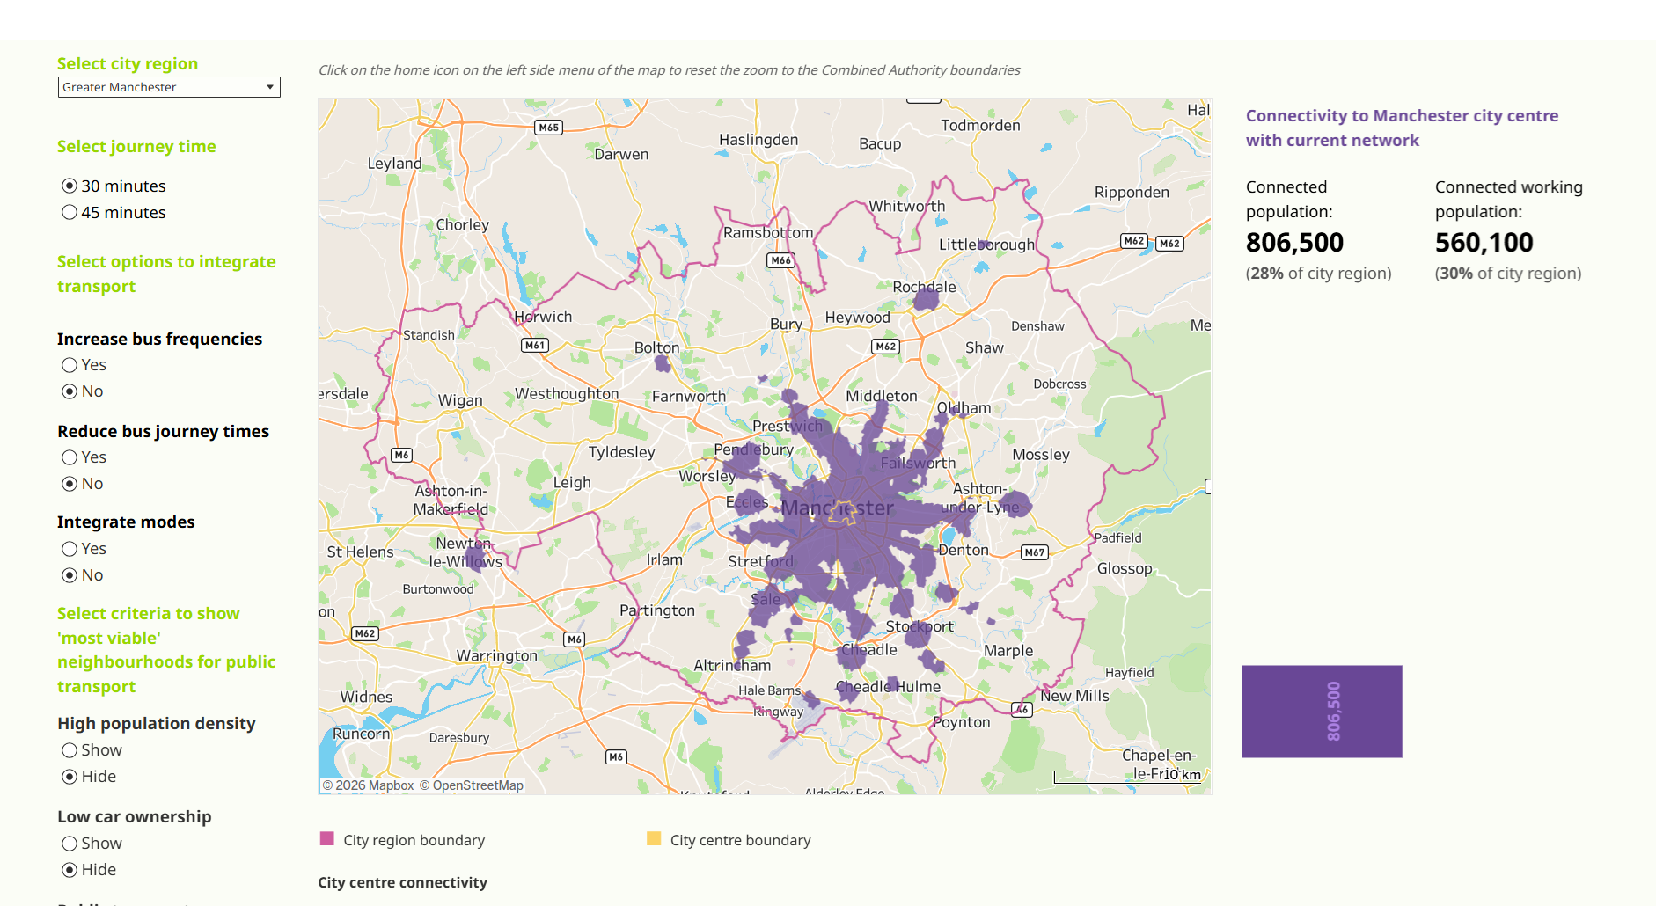Image resolution: width=1656 pixels, height=906 pixels.
Task: Click the Rochdale label on the map
Action: pos(924,287)
